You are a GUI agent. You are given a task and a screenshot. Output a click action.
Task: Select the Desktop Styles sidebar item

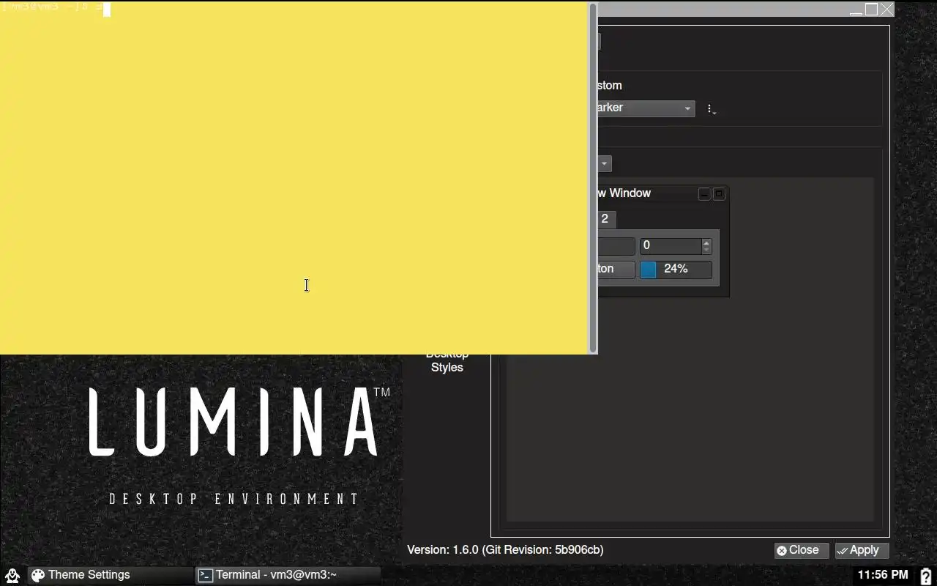coord(447,361)
